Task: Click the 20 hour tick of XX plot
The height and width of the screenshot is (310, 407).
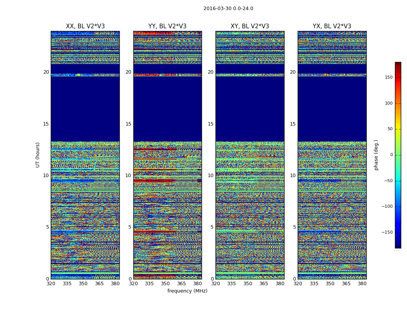Action: 46,72
